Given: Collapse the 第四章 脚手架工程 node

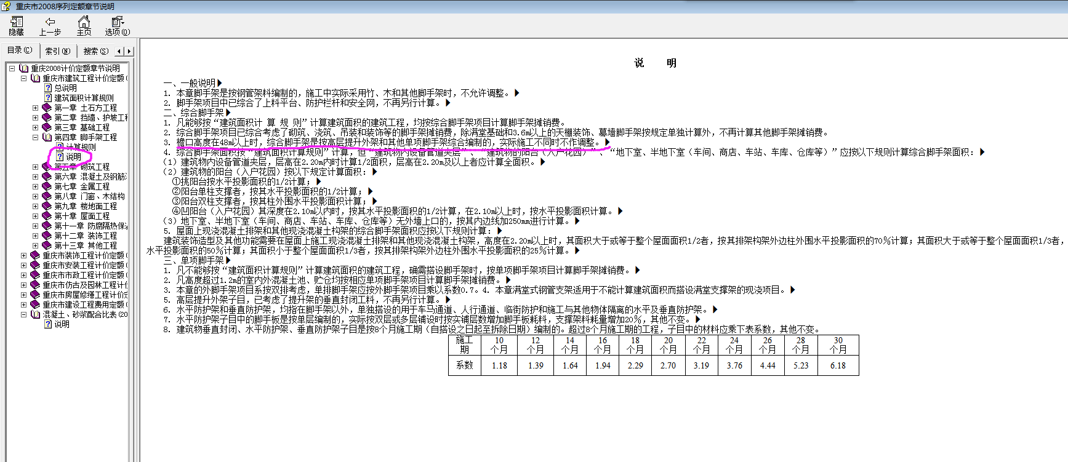Looking at the screenshot, I should coord(35,137).
